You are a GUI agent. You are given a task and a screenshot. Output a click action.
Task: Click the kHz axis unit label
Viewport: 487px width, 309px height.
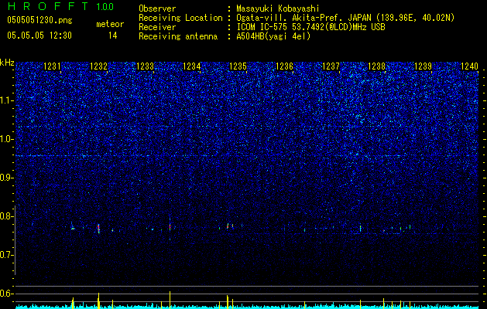pyautogui.click(x=7, y=63)
